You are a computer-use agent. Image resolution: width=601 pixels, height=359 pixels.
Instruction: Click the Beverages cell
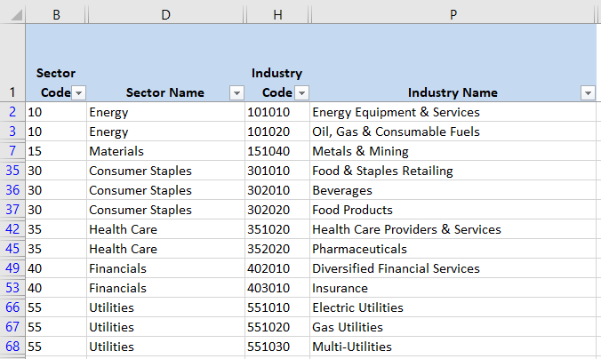coord(453,190)
